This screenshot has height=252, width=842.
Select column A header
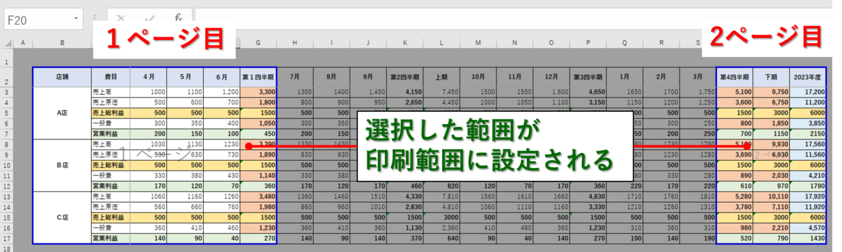pyautogui.click(x=22, y=43)
